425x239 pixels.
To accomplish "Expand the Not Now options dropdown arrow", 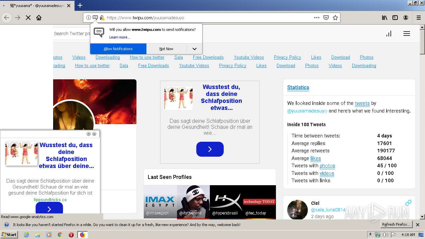I will (x=195, y=49).
